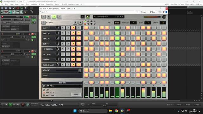Image resolution: width=203 pixels, height=114 pixels.
Task: Click the SYNTH 1 level knob
Action: coord(57,28)
